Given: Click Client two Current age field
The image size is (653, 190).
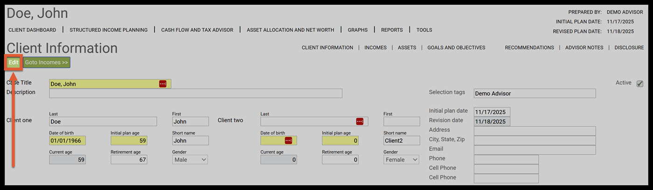Looking at the screenshot, I should pyautogui.click(x=278, y=160).
